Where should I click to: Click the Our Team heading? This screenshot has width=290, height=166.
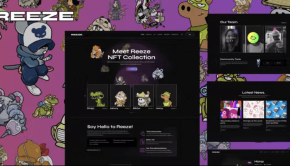(x=229, y=22)
